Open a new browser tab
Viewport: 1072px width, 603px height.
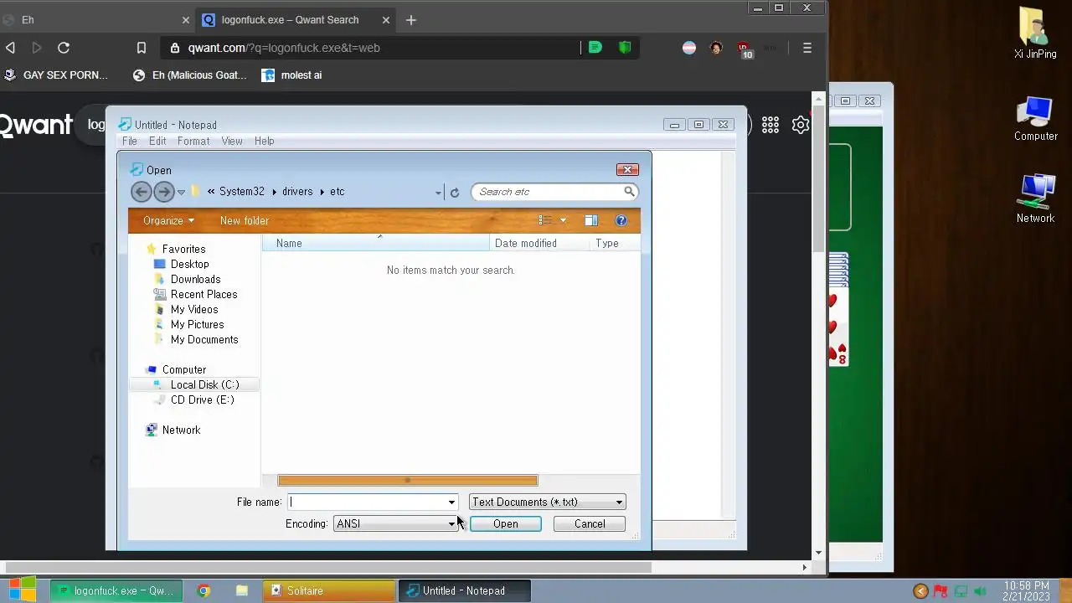410,20
